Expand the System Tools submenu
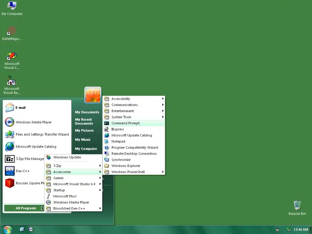 point(134,117)
